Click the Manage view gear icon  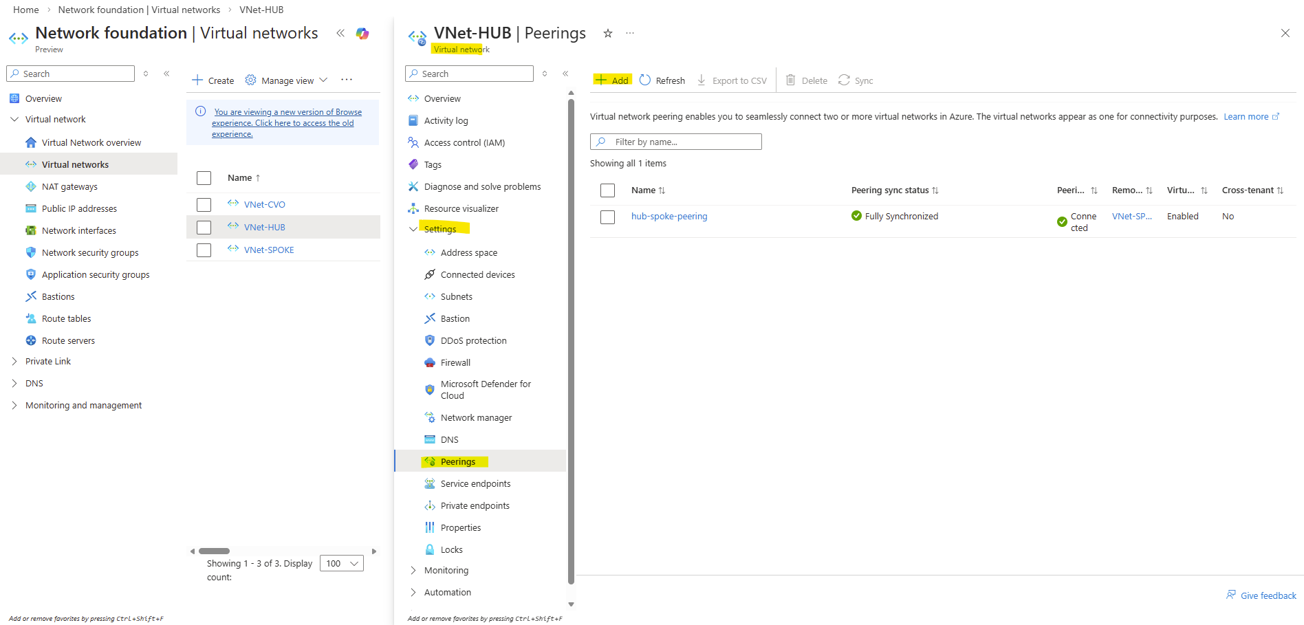pos(251,80)
